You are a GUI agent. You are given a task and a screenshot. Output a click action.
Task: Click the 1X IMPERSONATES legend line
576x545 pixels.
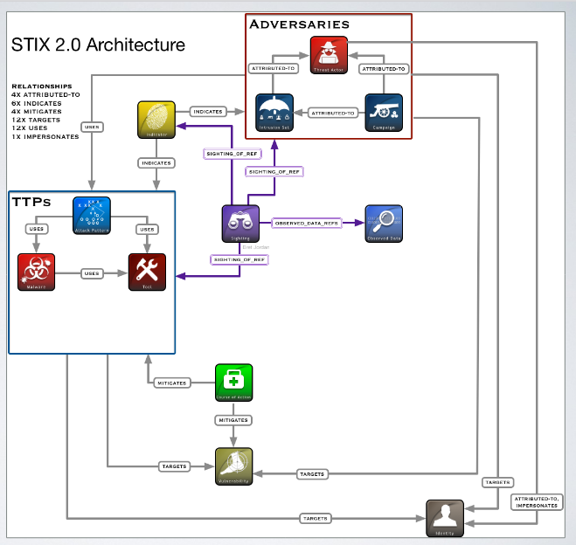coord(45,136)
